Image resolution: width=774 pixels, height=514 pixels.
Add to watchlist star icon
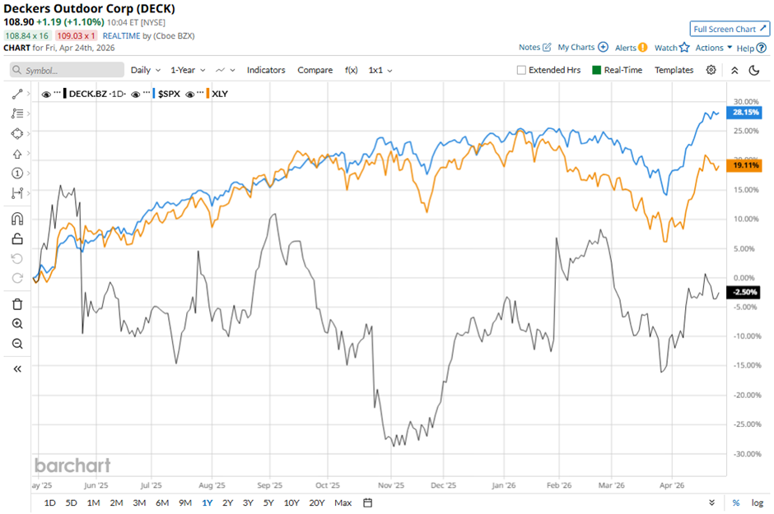(684, 48)
